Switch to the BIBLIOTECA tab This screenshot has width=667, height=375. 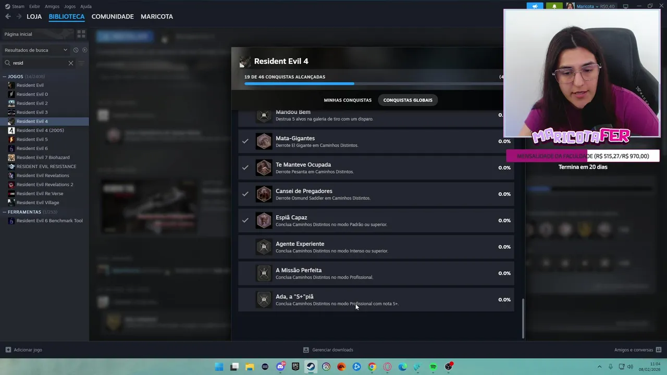(67, 17)
